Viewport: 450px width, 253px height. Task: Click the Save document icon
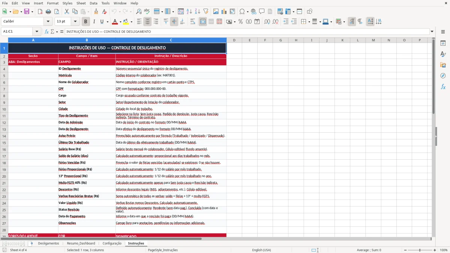pos(27,12)
